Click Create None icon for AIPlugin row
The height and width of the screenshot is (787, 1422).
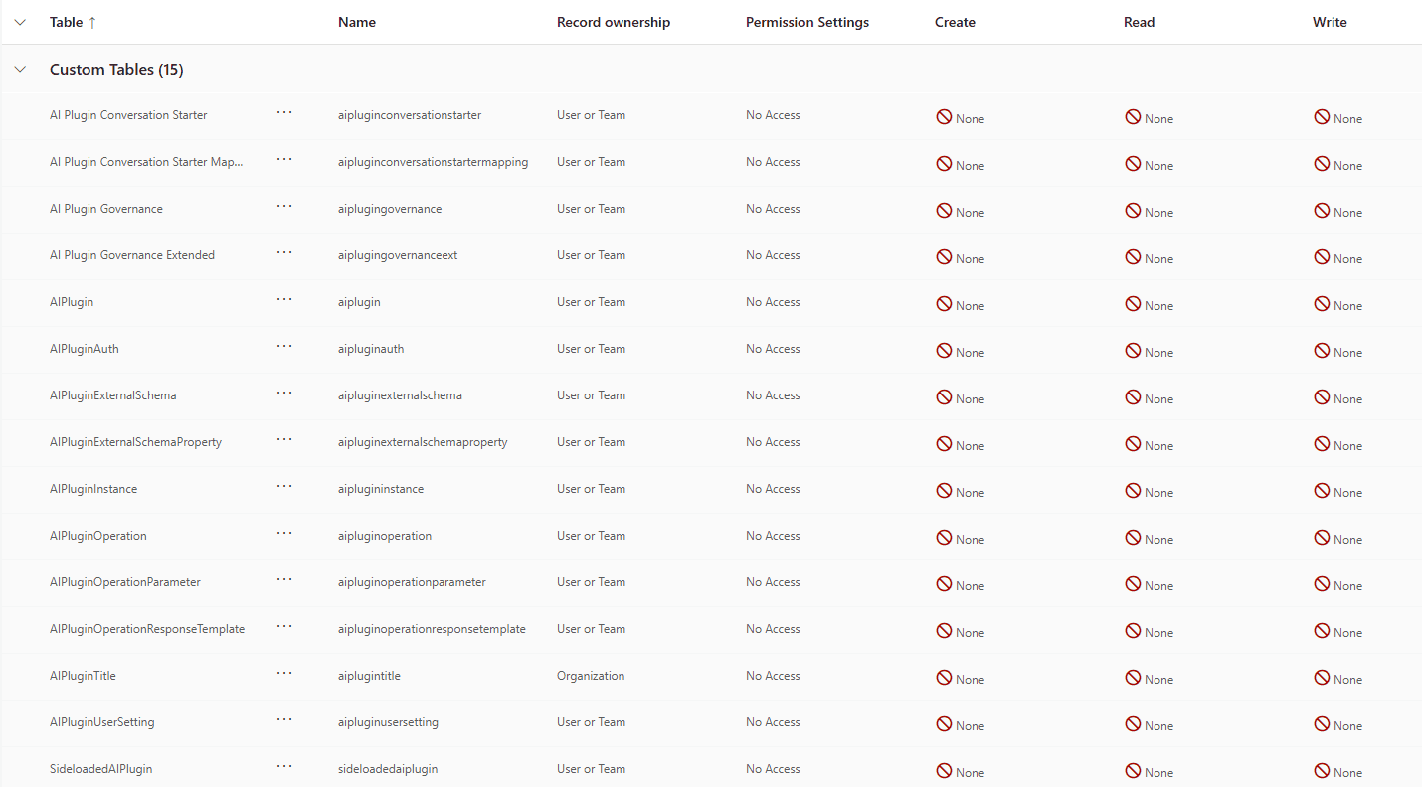pos(944,304)
